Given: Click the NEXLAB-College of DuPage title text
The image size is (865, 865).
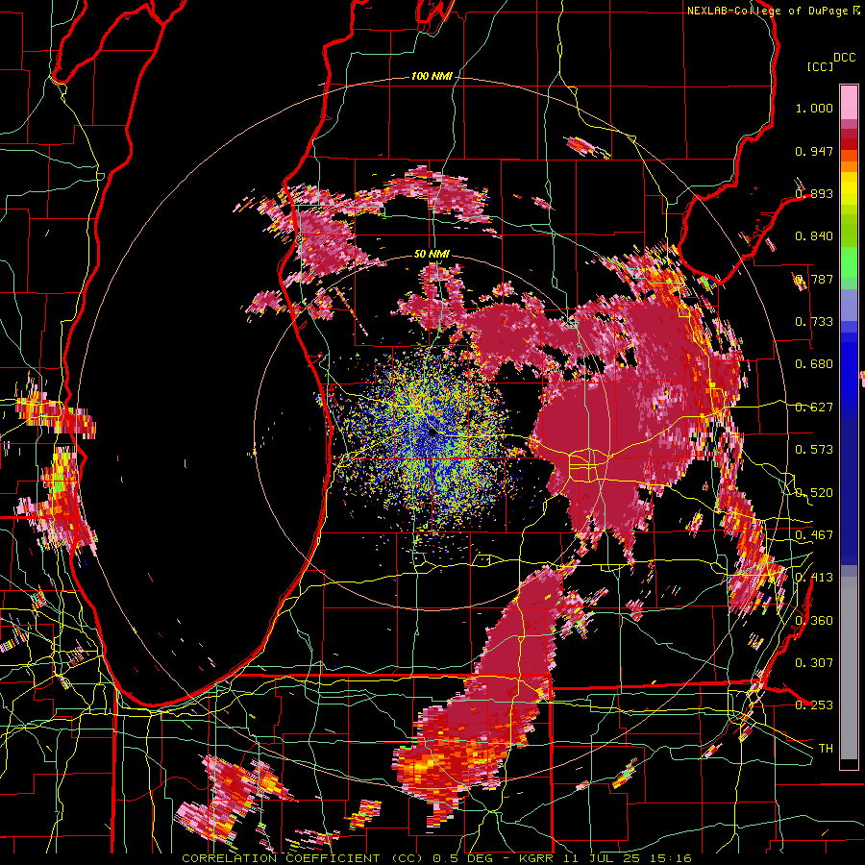Looking at the screenshot, I should (767, 11).
